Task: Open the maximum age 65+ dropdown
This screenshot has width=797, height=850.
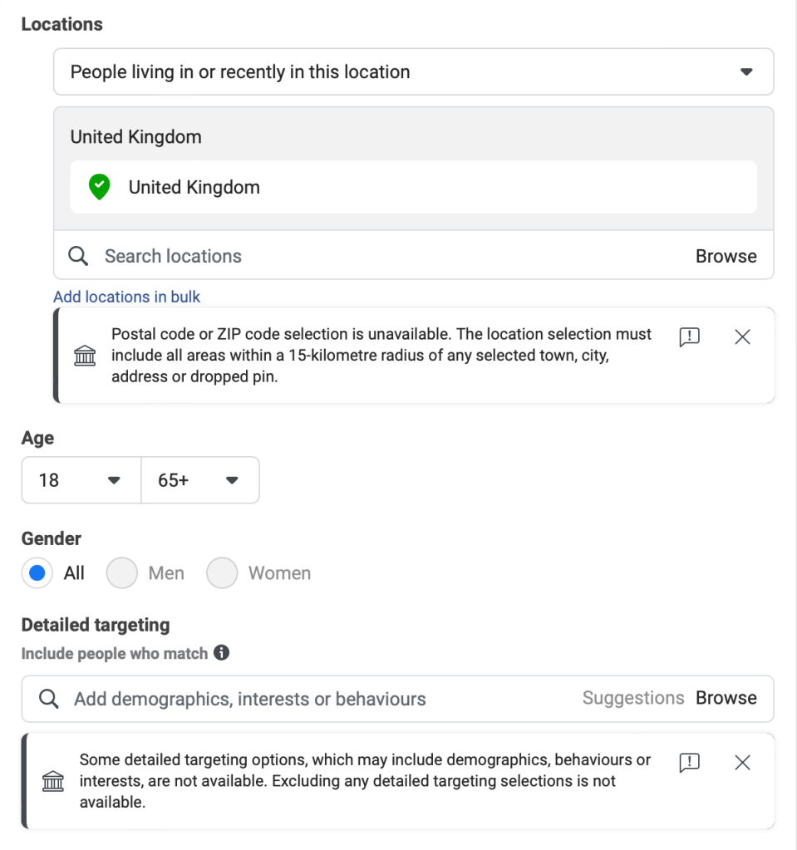Action: pos(199,480)
